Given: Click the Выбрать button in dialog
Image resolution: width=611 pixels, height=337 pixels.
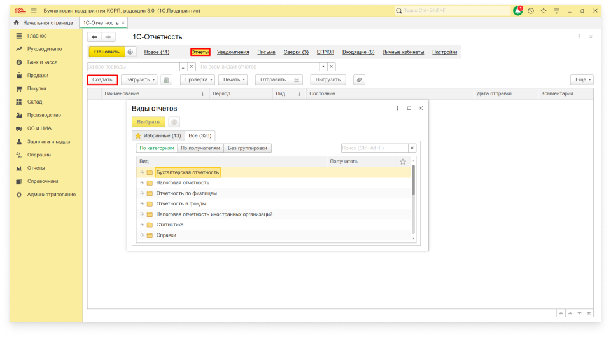Looking at the screenshot, I should [148, 122].
